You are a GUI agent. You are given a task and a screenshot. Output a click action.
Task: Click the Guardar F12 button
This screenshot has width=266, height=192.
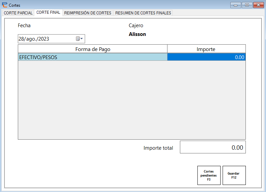[234, 175]
